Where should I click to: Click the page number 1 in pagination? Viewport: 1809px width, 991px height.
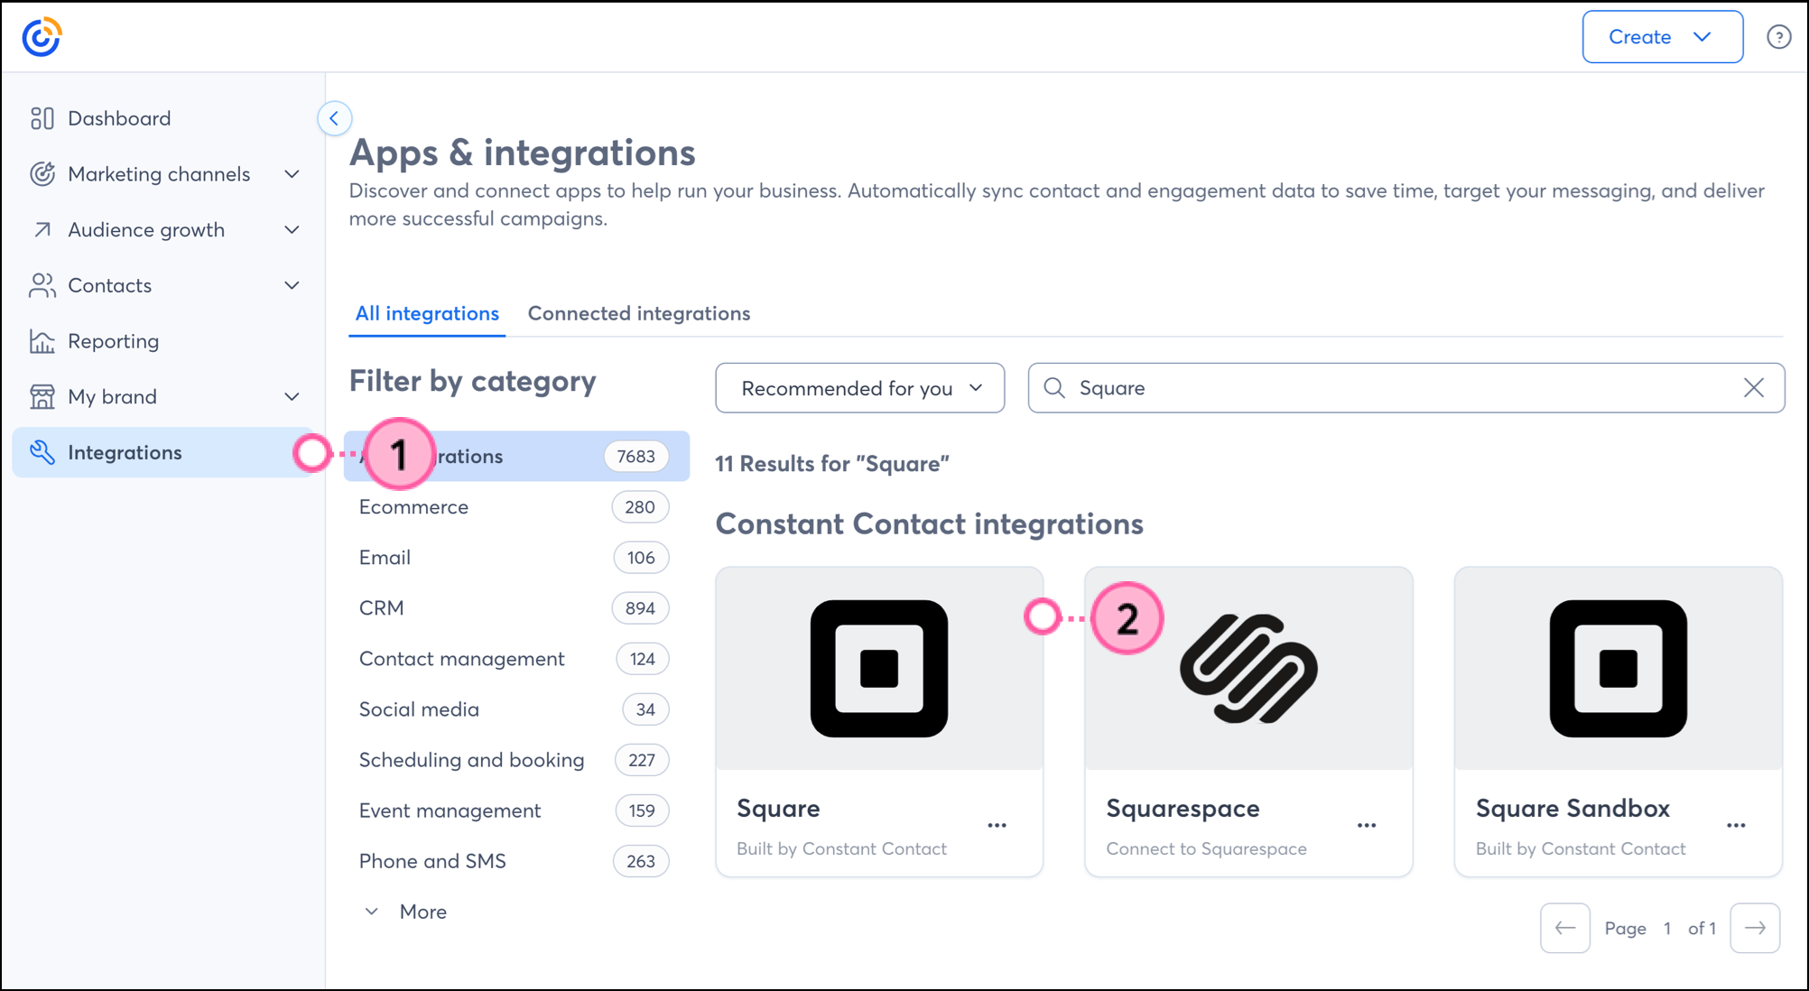coord(1667,928)
